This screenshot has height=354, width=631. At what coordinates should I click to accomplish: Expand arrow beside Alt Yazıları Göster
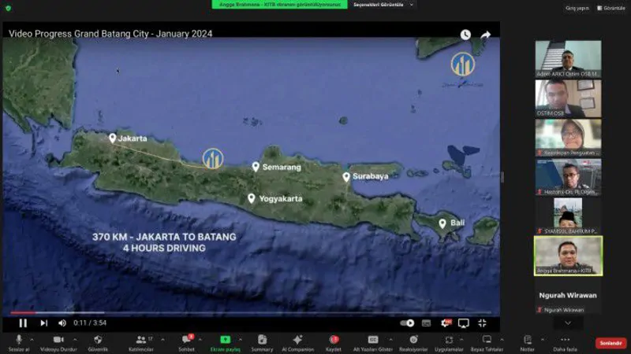coord(390,340)
